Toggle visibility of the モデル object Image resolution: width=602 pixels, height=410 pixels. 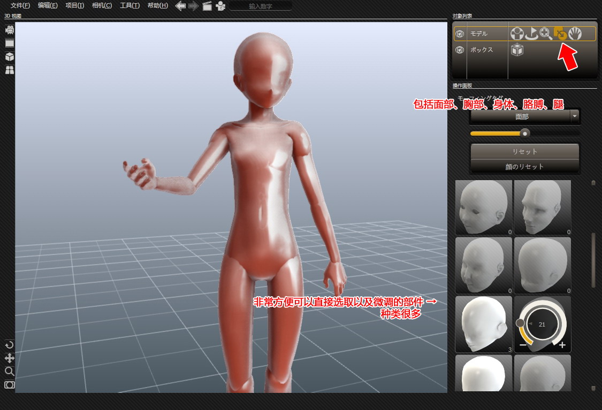click(x=459, y=34)
